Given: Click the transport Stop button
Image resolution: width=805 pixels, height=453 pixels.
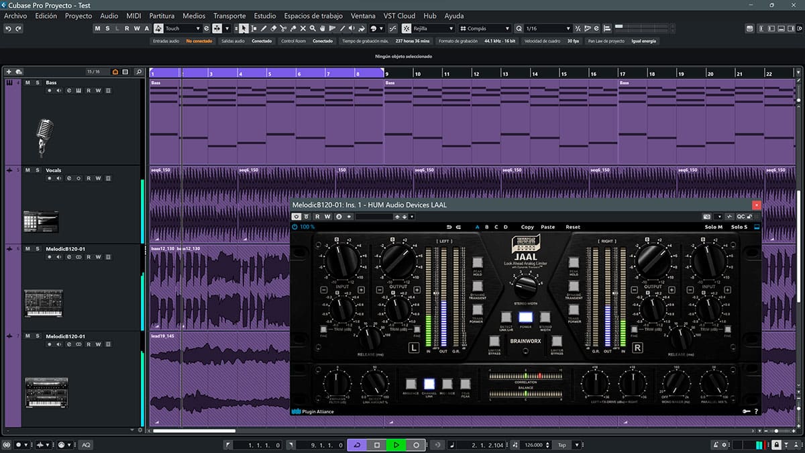Looking at the screenshot, I should pyautogui.click(x=377, y=445).
